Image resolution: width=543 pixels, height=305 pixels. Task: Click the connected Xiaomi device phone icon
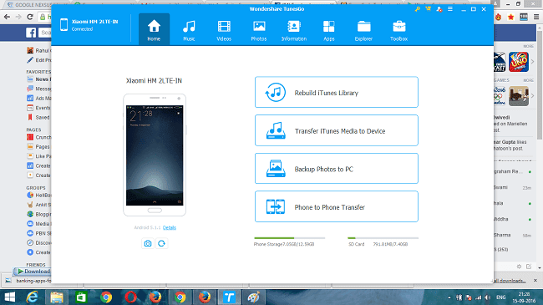pyautogui.click(x=63, y=25)
